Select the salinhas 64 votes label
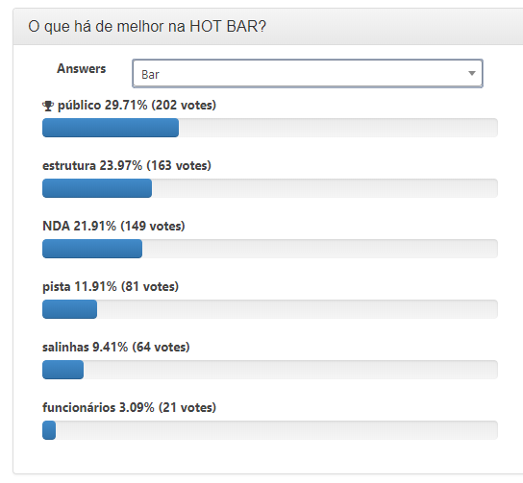 point(115,347)
